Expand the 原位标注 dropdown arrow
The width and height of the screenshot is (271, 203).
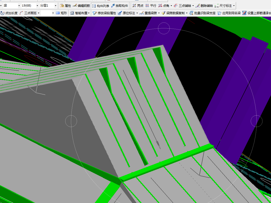coord(137,13)
